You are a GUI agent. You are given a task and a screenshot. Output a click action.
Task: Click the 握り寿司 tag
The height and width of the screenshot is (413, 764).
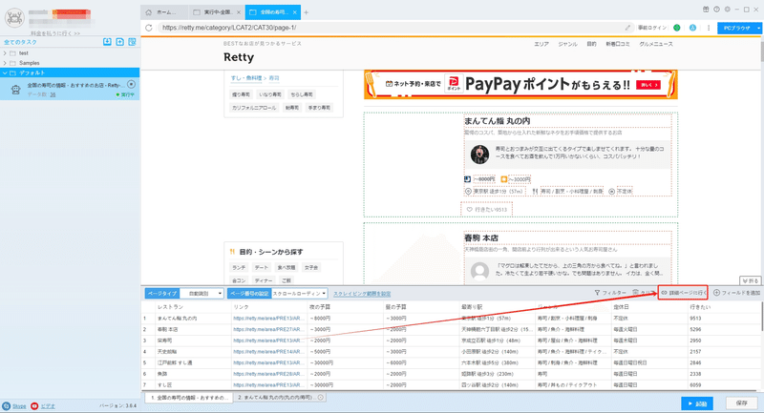pos(241,94)
